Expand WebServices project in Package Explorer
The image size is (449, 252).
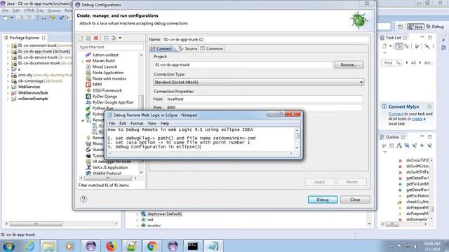8,87
